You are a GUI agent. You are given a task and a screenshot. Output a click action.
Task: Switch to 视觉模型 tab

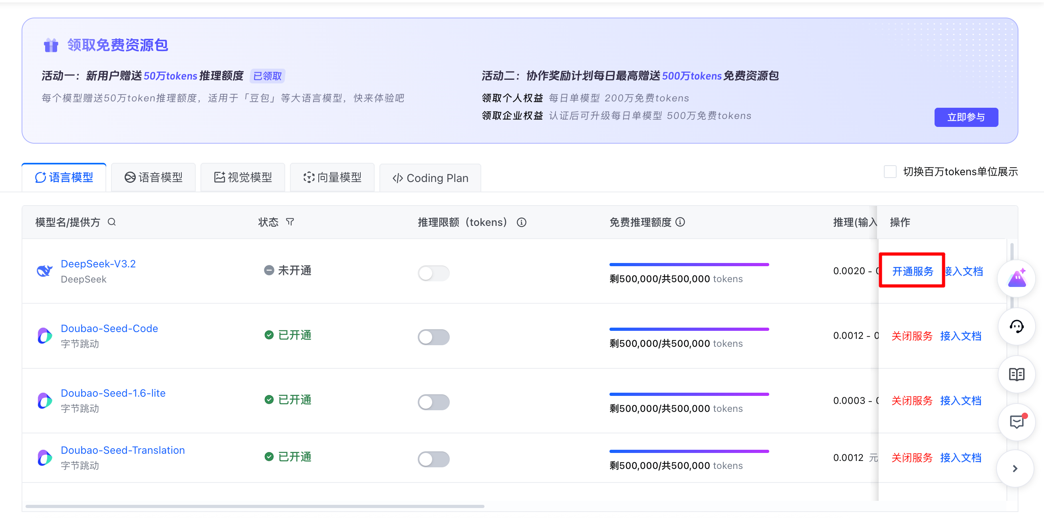coord(243,178)
